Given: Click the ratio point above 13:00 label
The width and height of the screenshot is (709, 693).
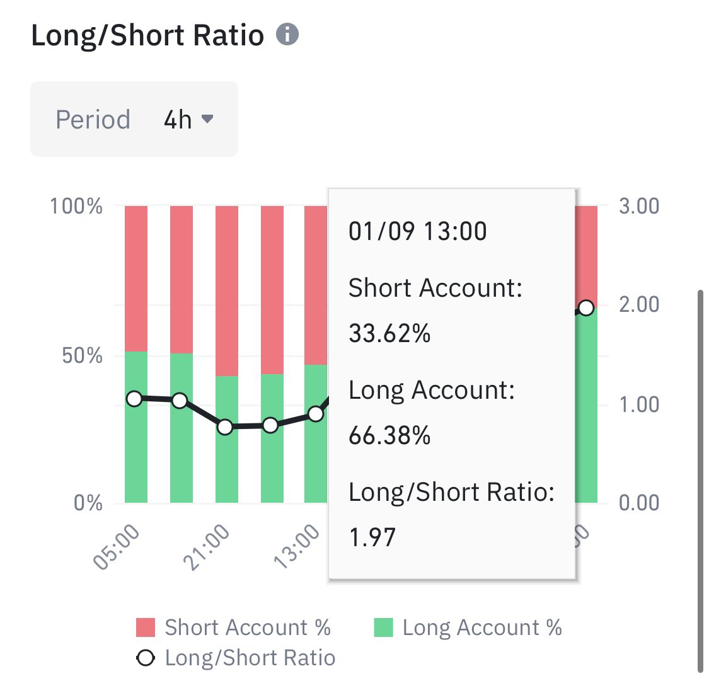Looking at the screenshot, I should tap(316, 414).
